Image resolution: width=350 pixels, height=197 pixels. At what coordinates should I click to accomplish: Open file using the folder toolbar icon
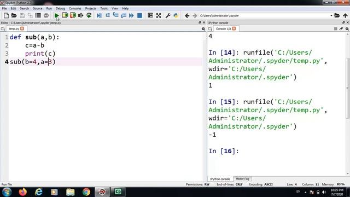coord(14,15)
